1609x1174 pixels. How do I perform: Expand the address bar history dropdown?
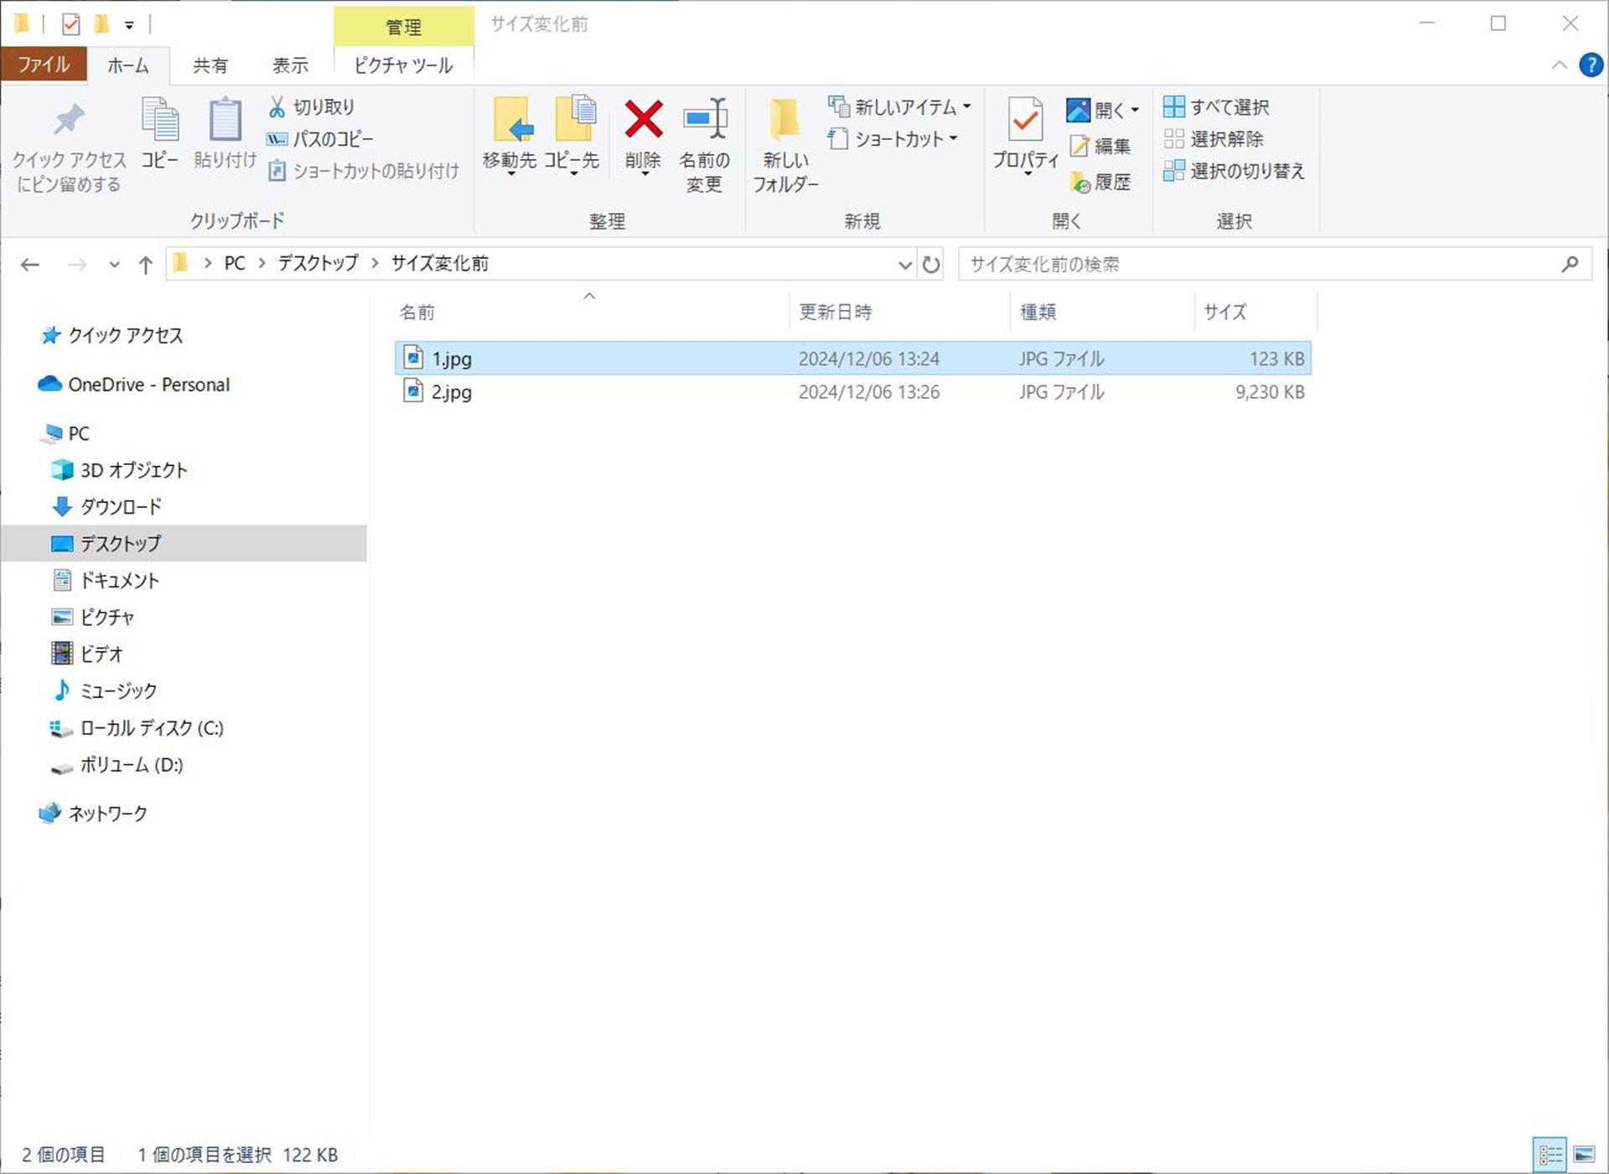pyautogui.click(x=904, y=264)
